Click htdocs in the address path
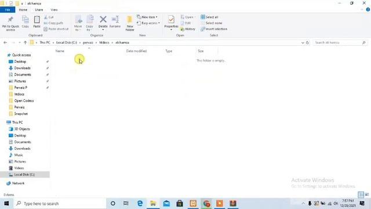 [104, 42]
